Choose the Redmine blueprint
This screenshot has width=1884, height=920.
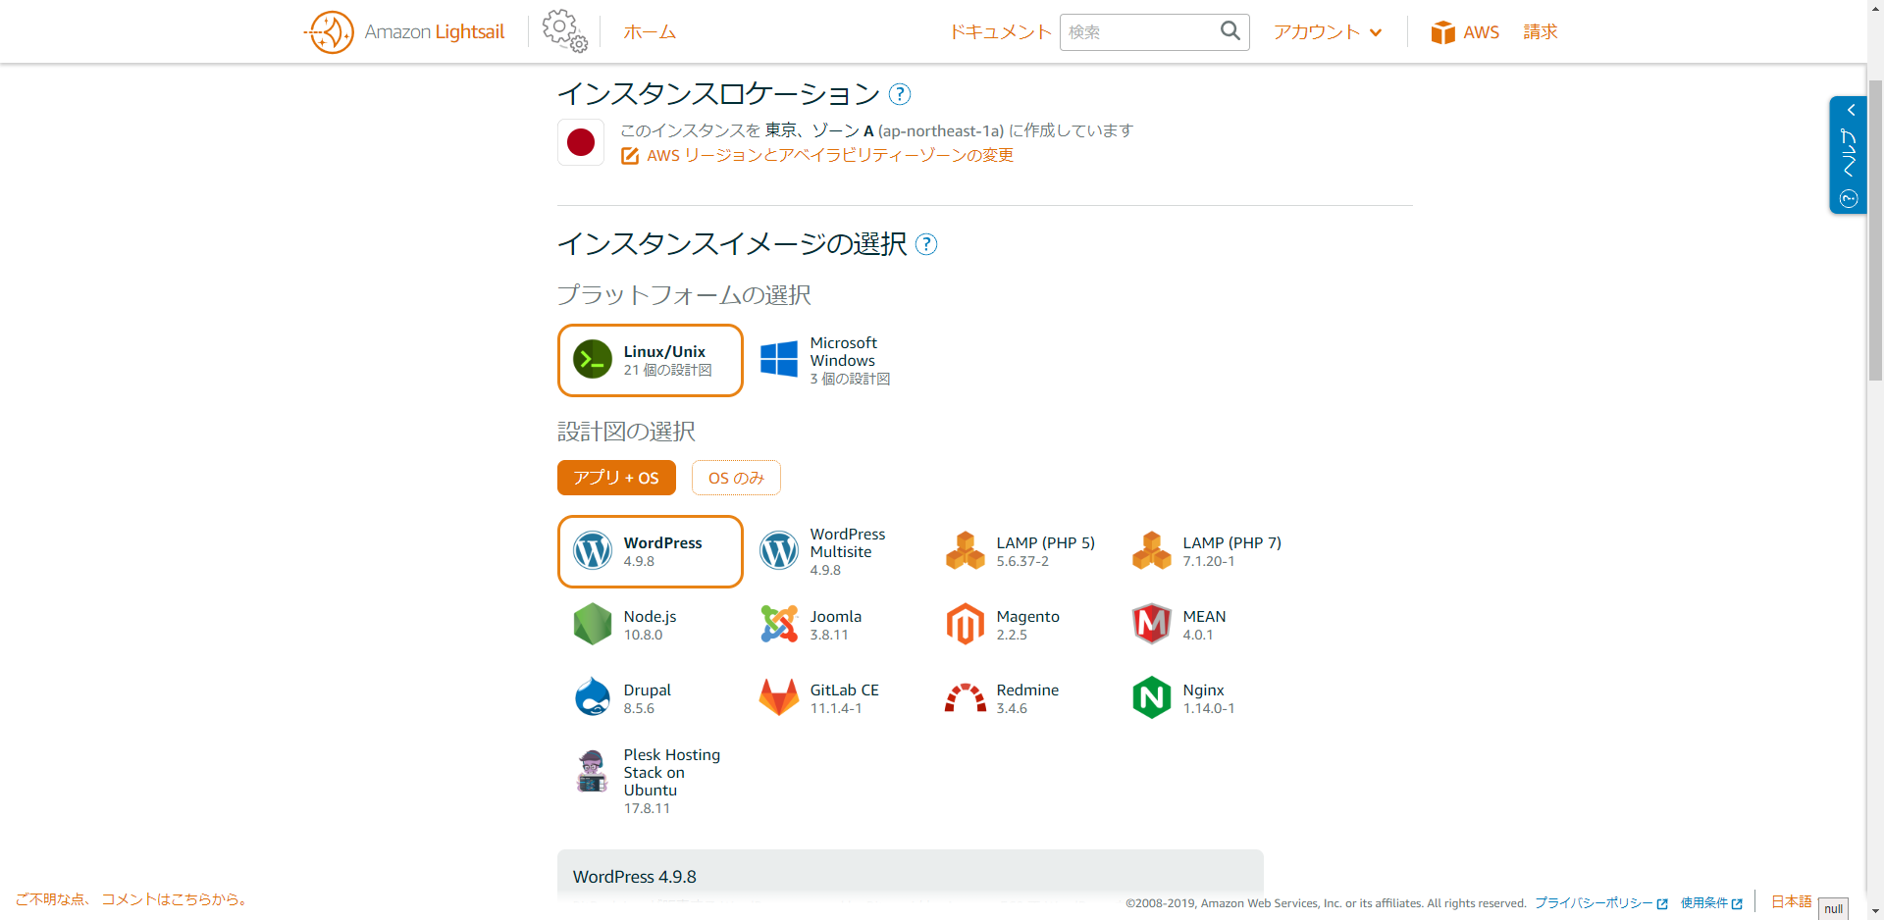click(1023, 698)
